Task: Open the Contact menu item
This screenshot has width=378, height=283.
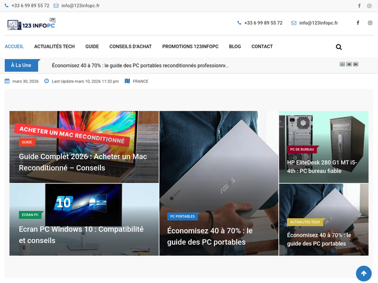Action: coord(262,47)
